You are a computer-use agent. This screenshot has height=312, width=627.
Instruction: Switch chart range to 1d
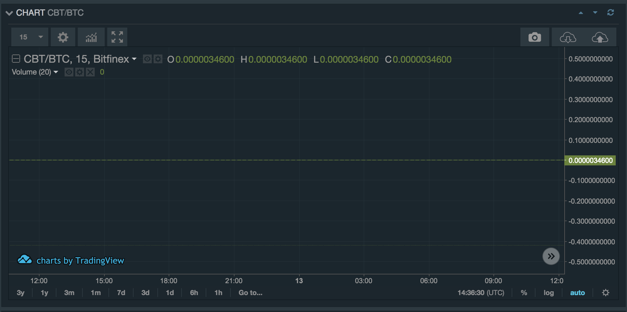pyautogui.click(x=170, y=293)
